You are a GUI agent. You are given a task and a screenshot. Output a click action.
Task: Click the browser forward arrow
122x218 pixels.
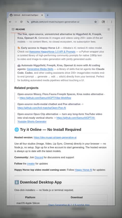(x=16, y=22)
